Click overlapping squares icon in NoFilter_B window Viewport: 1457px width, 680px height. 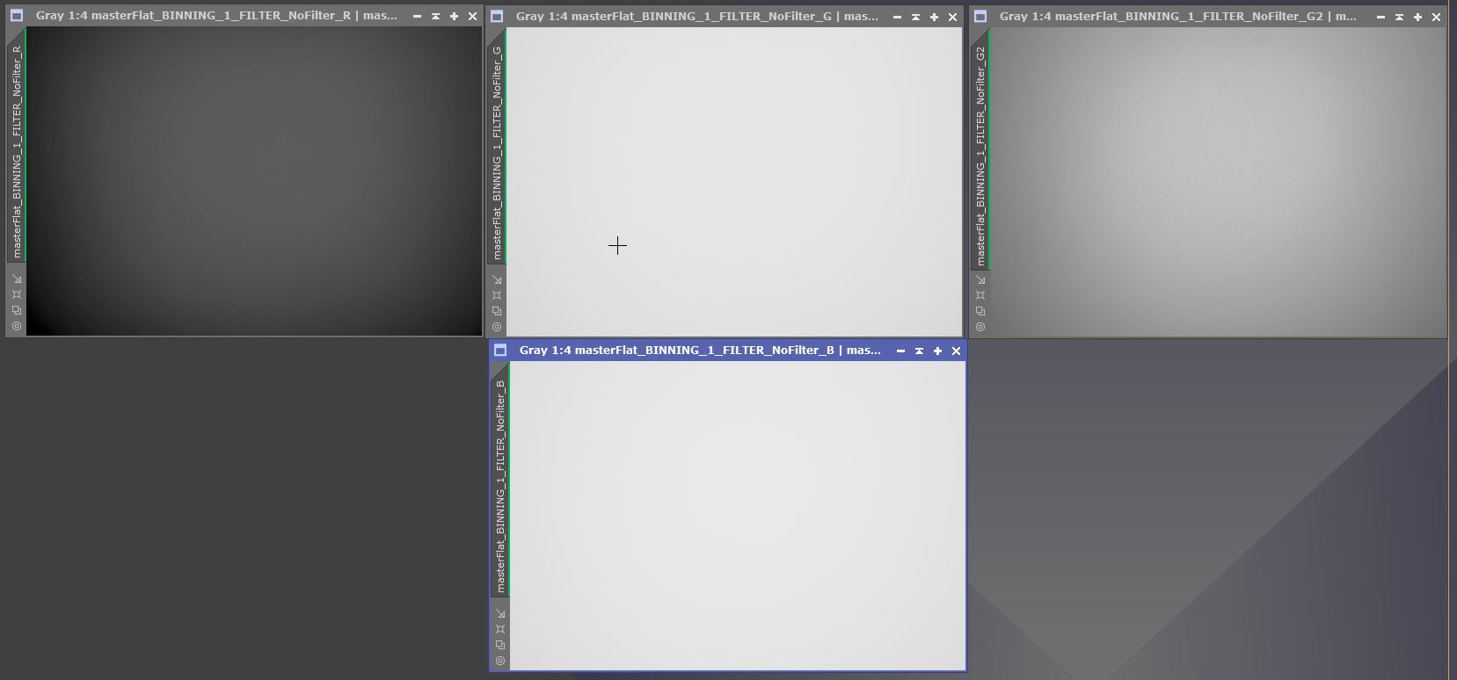click(x=500, y=645)
